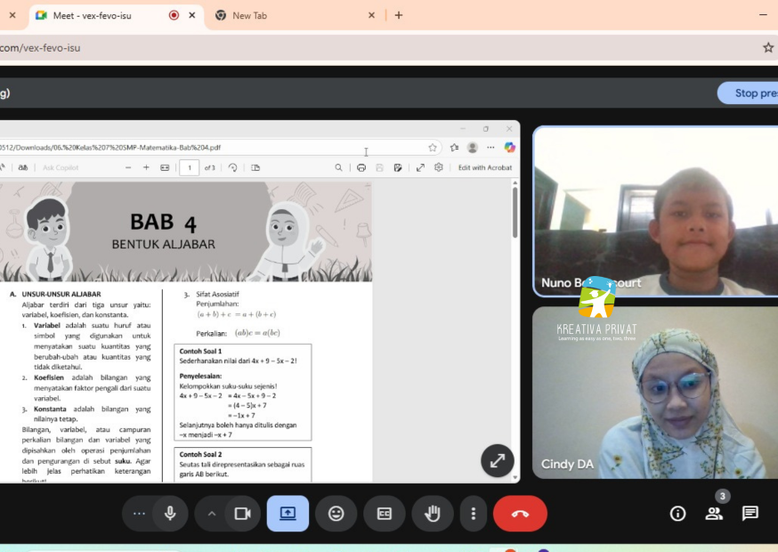Toggle closed captions
The width and height of the screenshot is (778, 552).
click(x=384, y=514)
